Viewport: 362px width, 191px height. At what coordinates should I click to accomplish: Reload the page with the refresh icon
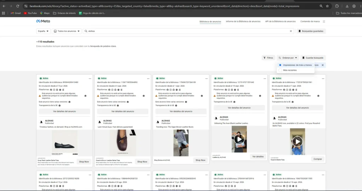pos(18,6)
